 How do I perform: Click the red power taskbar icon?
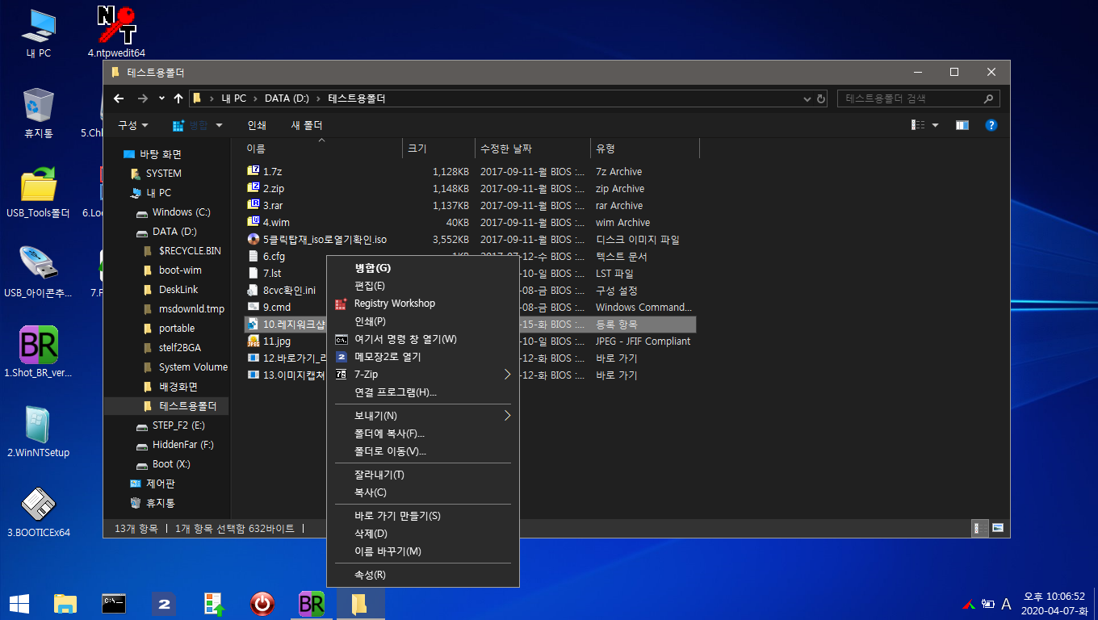pyautogui.click(x=262, y=603)
